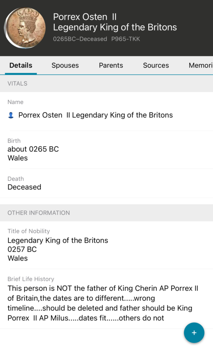The height and width of the screenshot is (351, 213).
Task: Tap the blue plus floating button
Action: (194, 333)
